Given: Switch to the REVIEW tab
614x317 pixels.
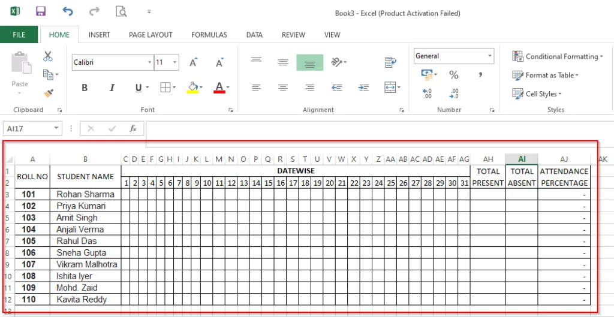Looking at the screenshot, I should pos(293,35).
